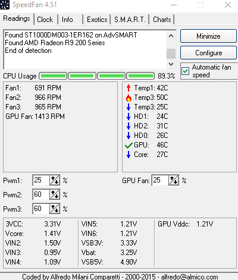This screenshot has width=238, height=280.
Task: Click into the Pwm1 percentage field
Action: point(41,180)
